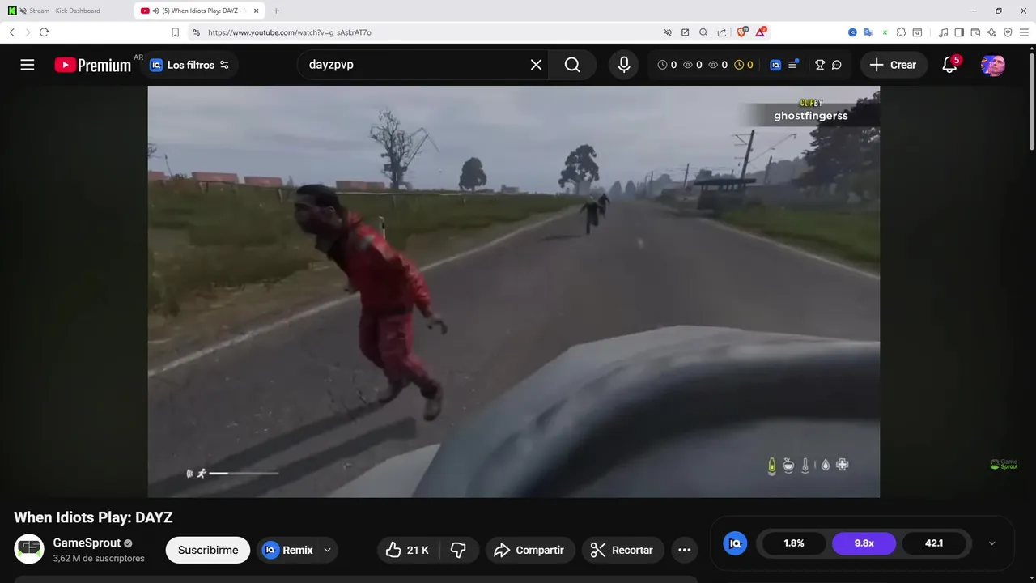1036x583 pixels.
Task: Open the vidIQ chat bubble icon
Action: pos(837,65)
